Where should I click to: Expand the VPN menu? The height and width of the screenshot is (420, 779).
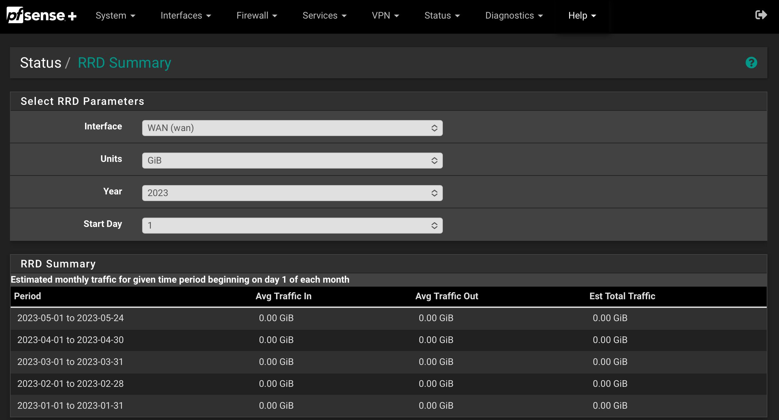coord(385,16)
